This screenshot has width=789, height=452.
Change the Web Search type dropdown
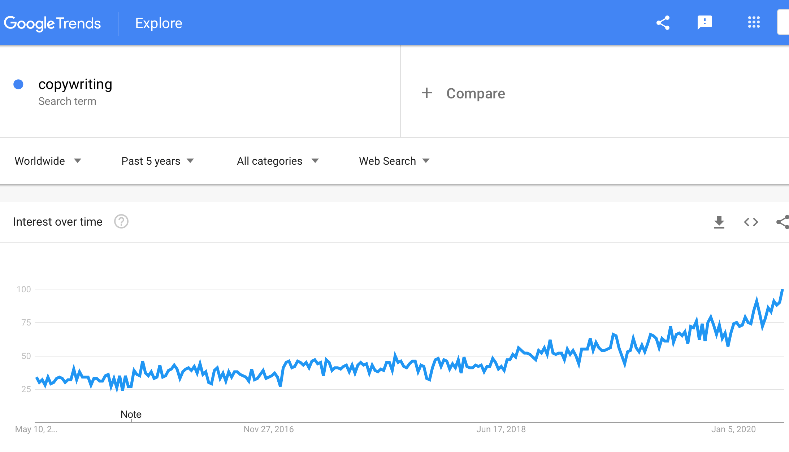point(394,161)
